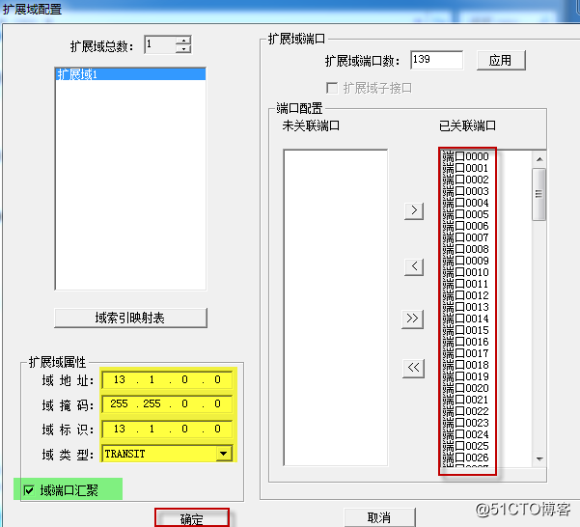580x527 pixels.
Task: Click the double left arrow remove-all button
Action: (x=413, y=368)
